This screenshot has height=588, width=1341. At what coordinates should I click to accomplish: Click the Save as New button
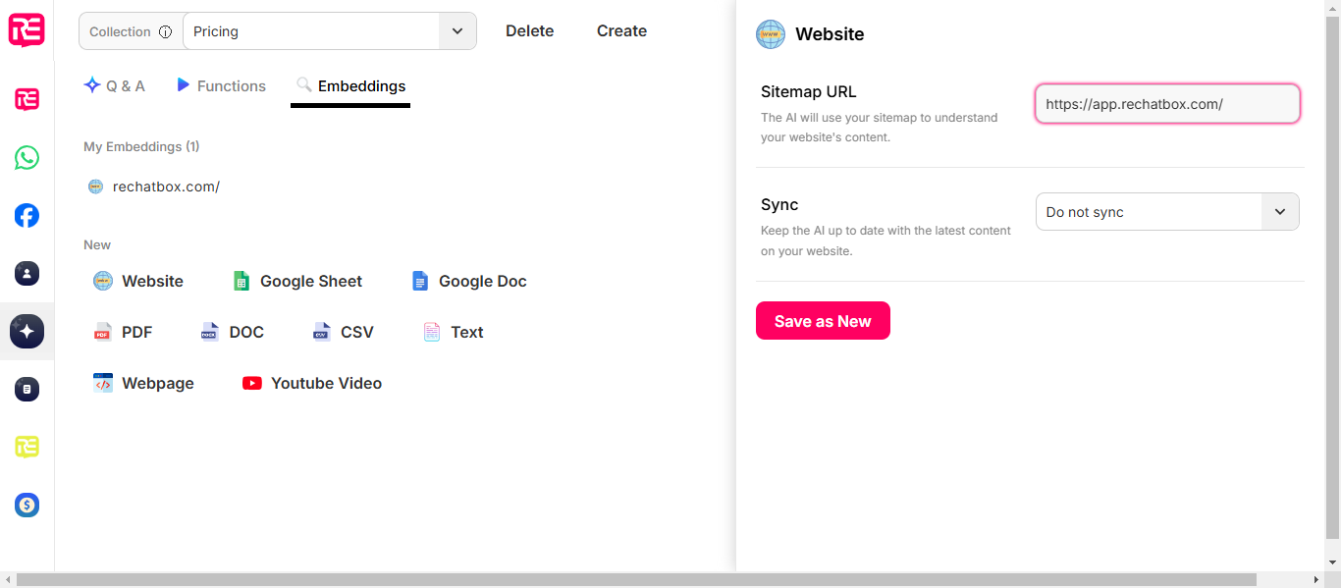[x=823, y=321]
